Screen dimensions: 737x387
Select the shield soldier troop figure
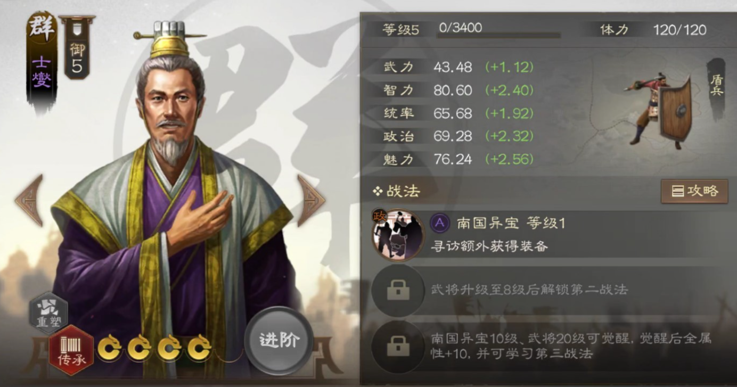pyautogui.click(x=661, y=111)
